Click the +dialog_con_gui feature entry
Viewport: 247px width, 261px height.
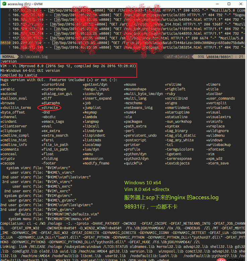pos(57,94)
